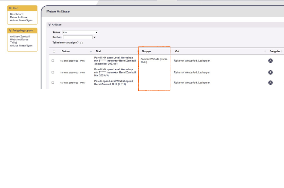Tick the select-all checkbox in table header
This screenshot has width=284, height=188.
[54, 51]
